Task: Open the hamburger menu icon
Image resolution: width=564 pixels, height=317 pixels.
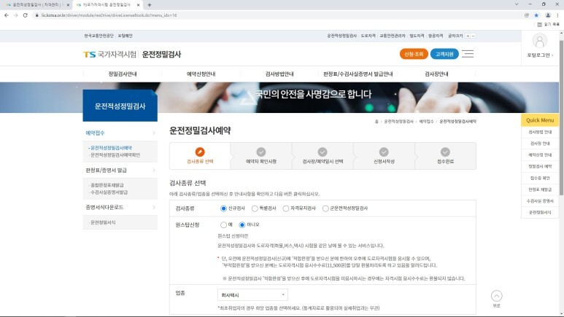Action: (468, 54)
